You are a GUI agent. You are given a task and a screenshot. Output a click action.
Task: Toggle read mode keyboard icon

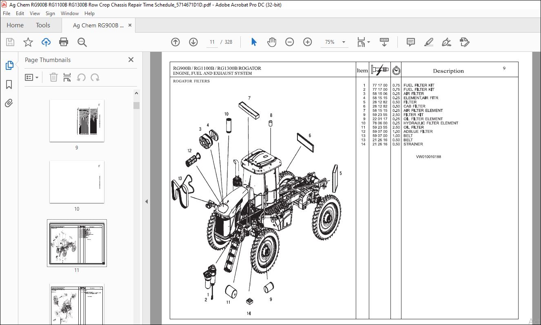point(384,42)
